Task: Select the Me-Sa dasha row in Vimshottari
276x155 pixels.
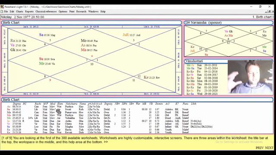Action: coord(202,68)
